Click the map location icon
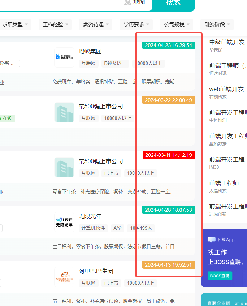This screenshot has height=306, width=247. coord(128,2)
